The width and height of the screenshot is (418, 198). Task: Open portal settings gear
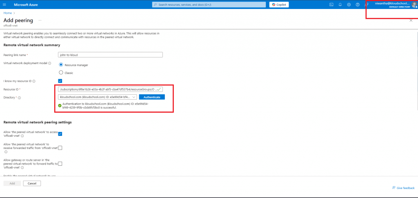coord(349,4)
